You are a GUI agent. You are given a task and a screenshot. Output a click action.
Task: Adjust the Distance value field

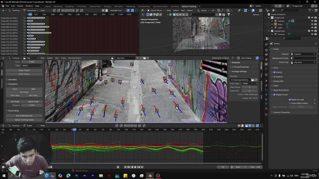(x=32, y=105)
